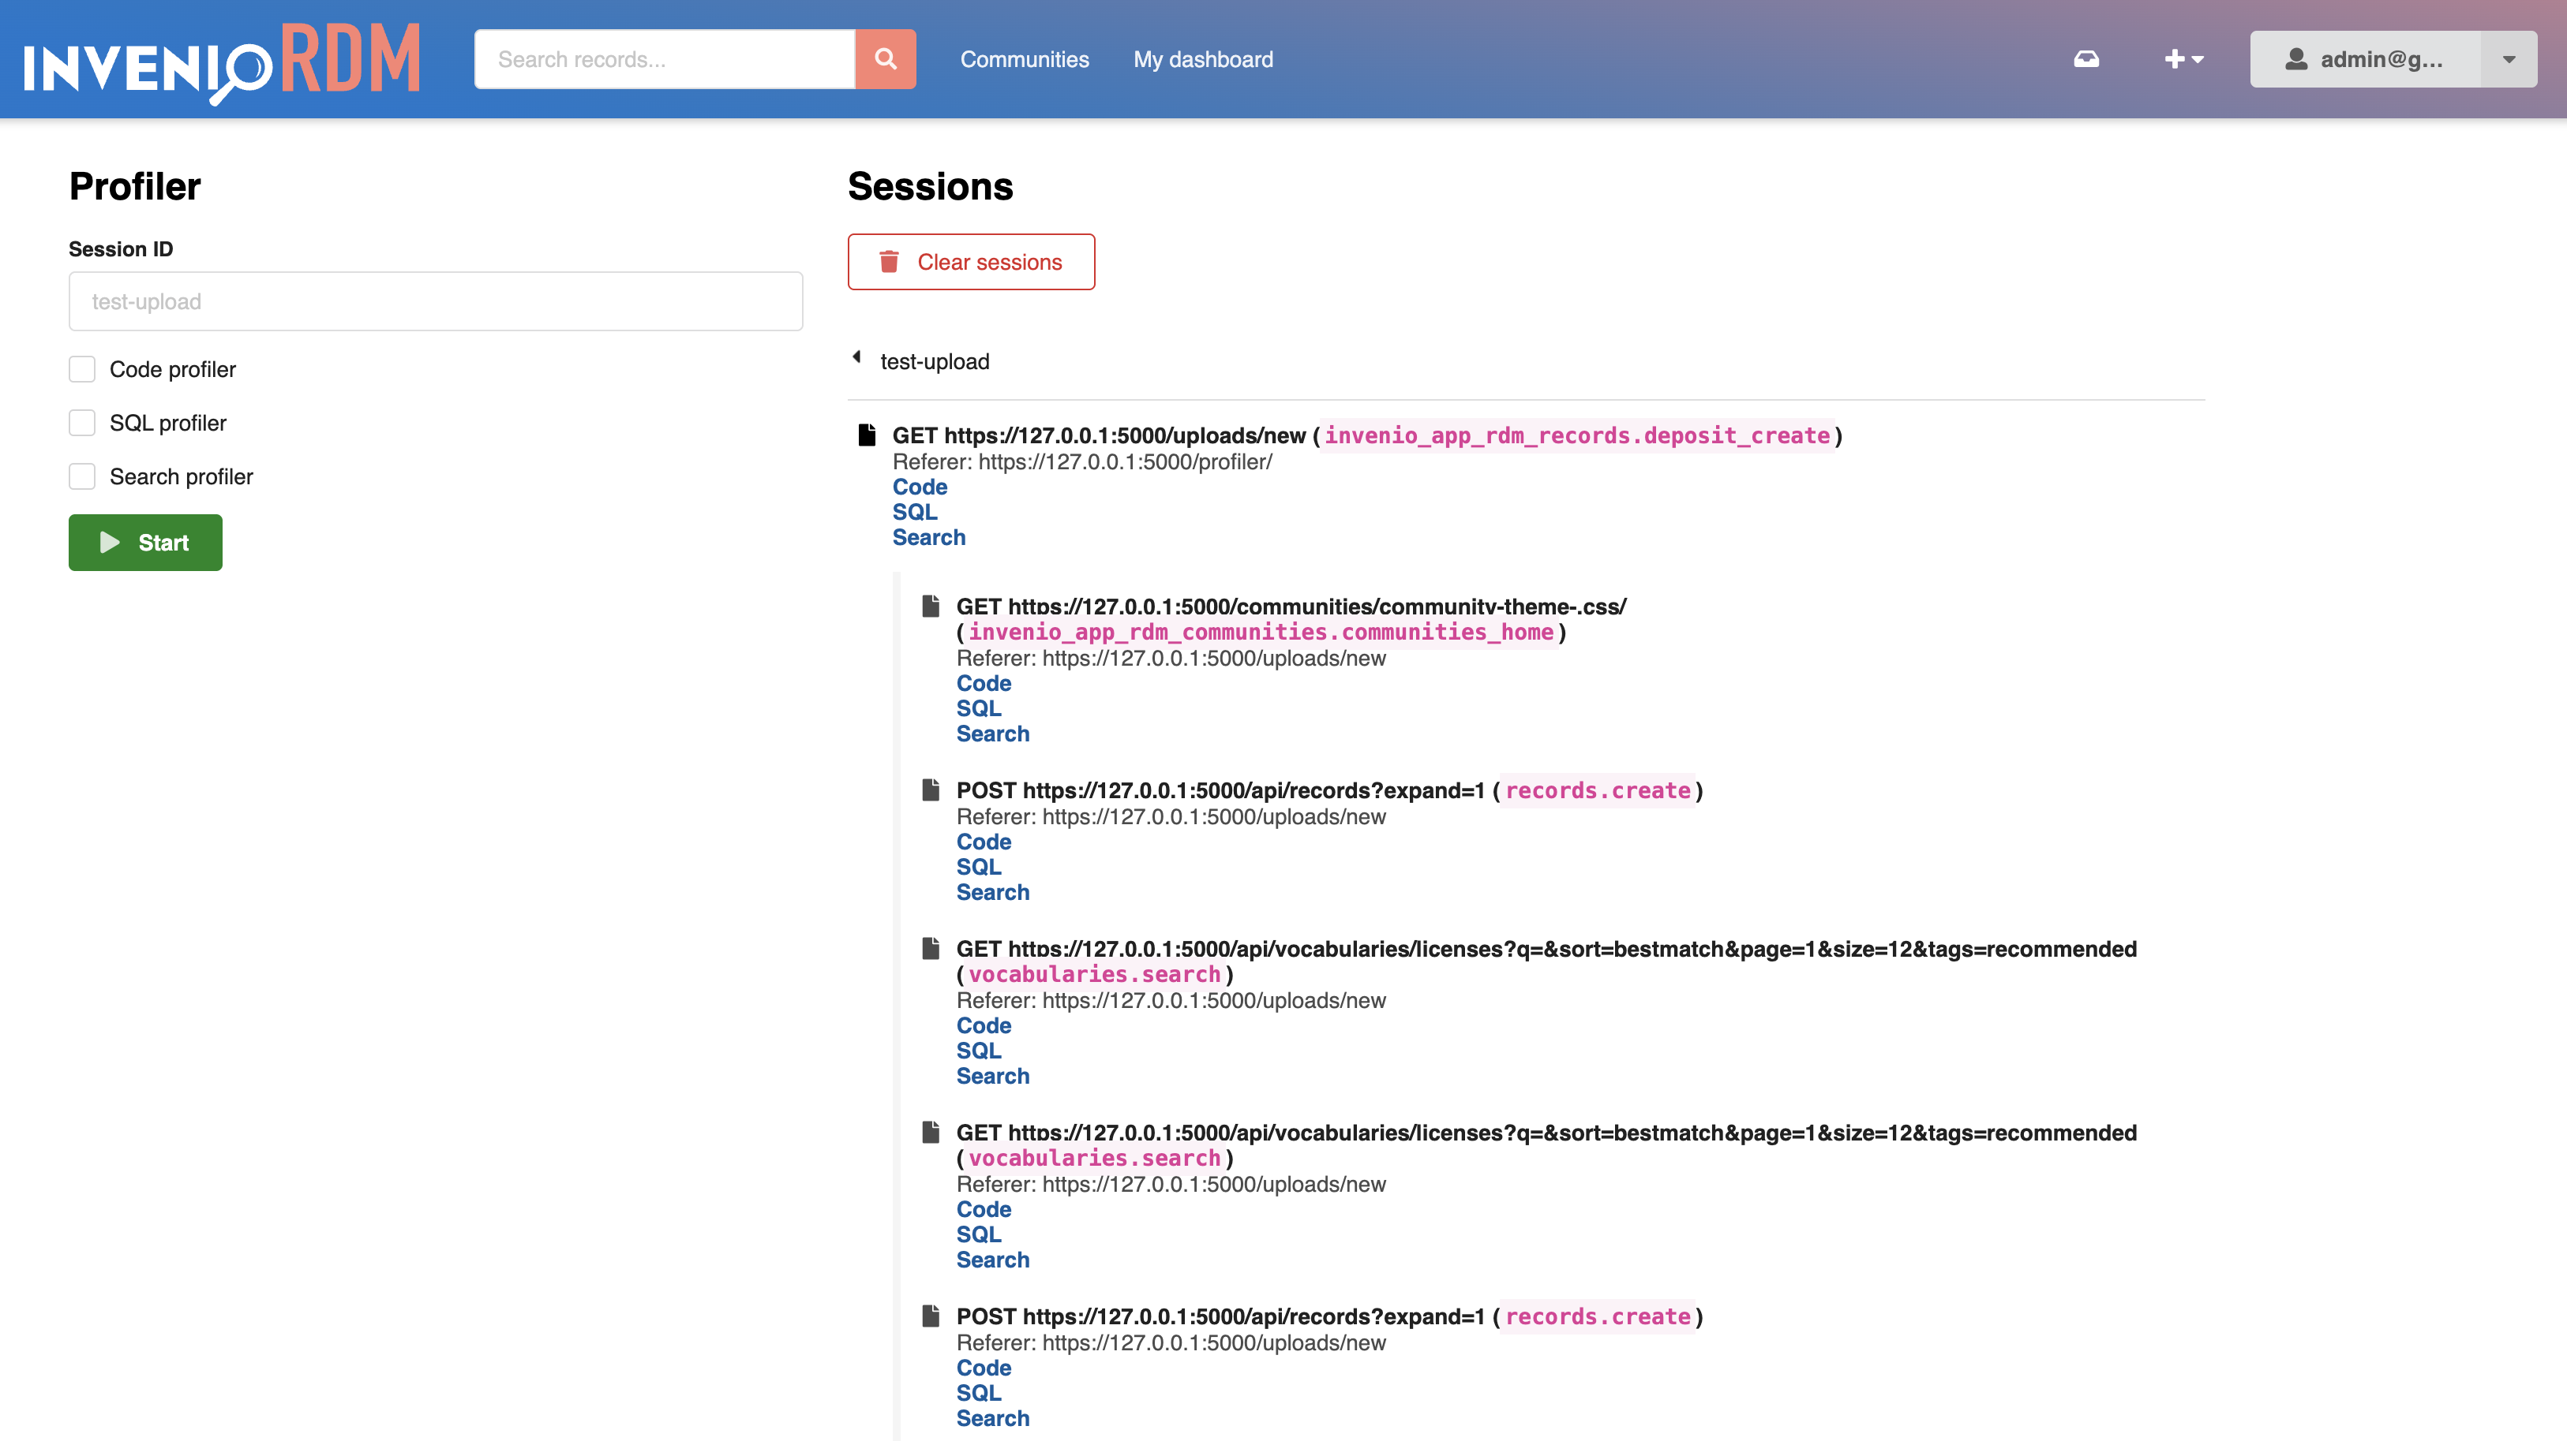Start the profiler session
Image resolution: width=2567 pixels, height=1456 pixels.
145,542
